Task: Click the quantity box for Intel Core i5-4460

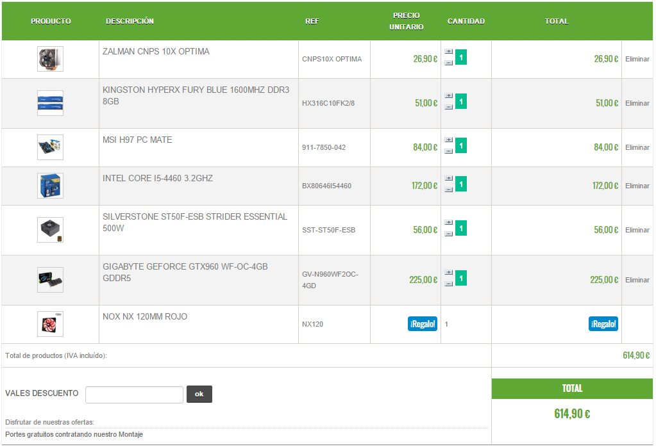Action: click(461, 184)
